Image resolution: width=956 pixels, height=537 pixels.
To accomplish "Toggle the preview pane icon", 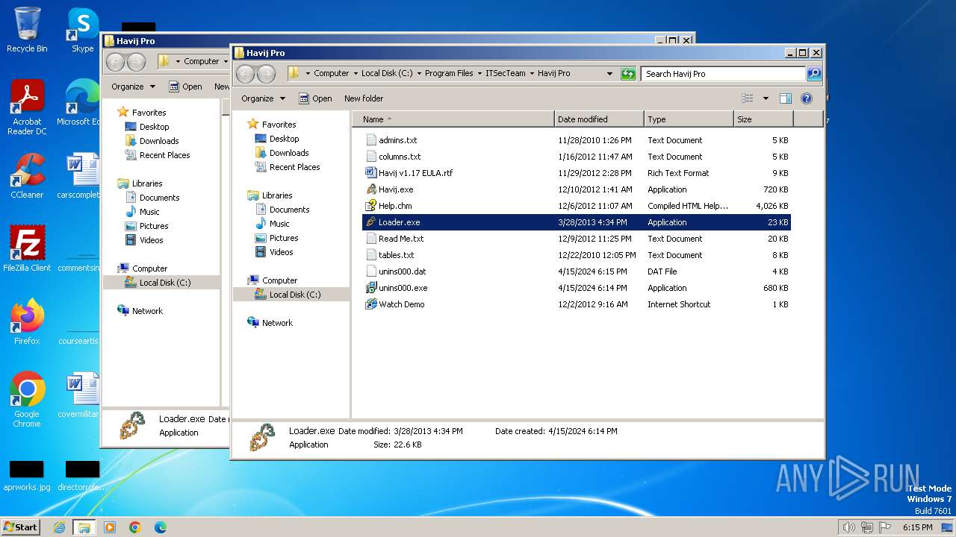I will click(785, 98).
